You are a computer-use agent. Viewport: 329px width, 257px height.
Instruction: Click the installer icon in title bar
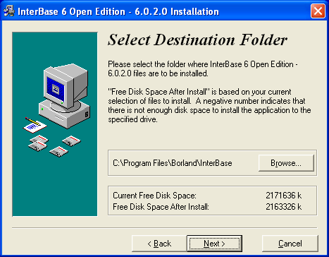point(9,11)
